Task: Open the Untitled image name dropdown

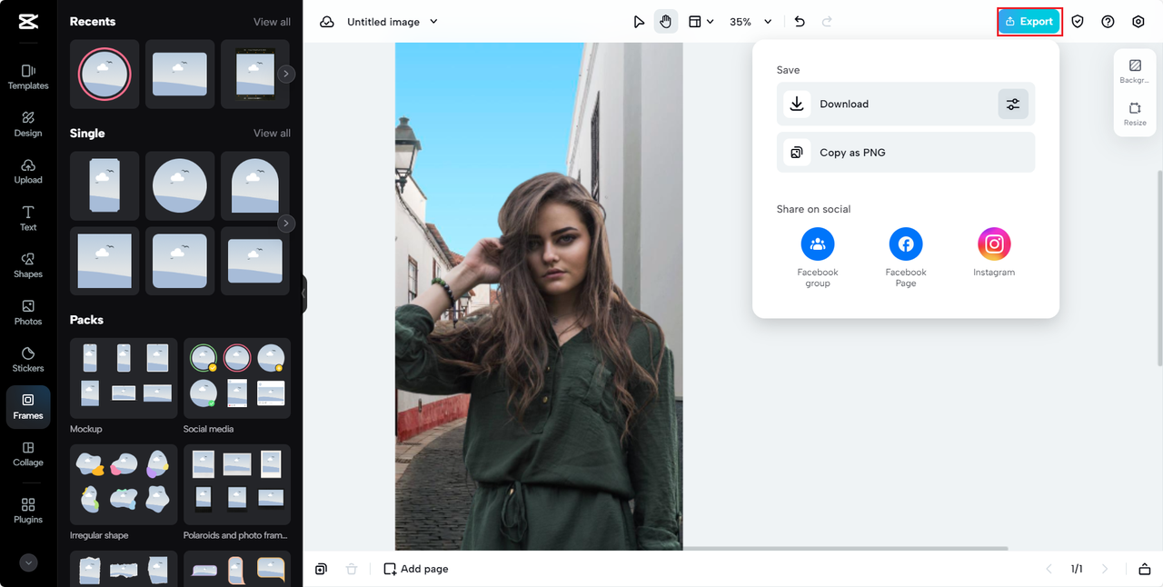Action: tap(392, 22)
